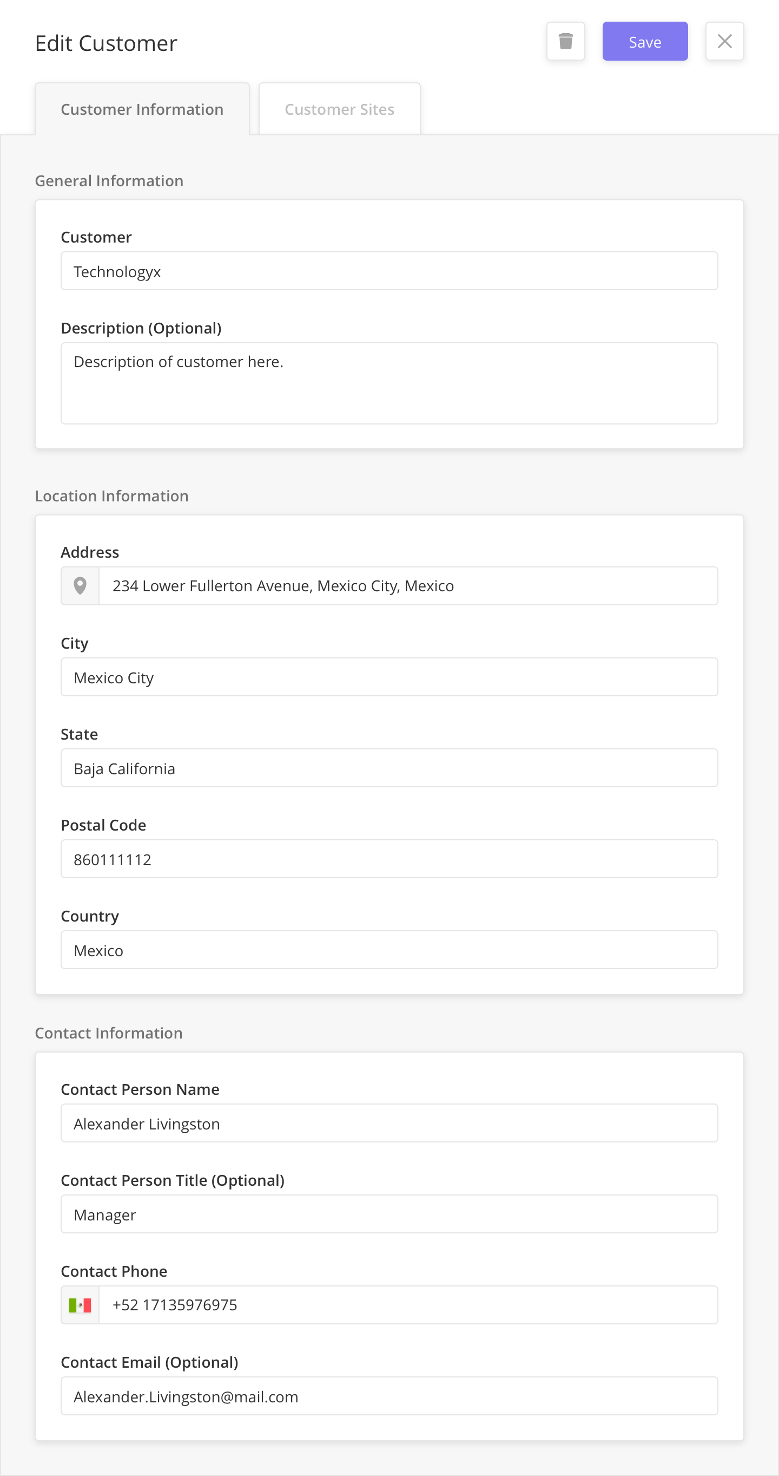Change the City field value
This screenshot has height=1476, width=779.
point(389,677)
